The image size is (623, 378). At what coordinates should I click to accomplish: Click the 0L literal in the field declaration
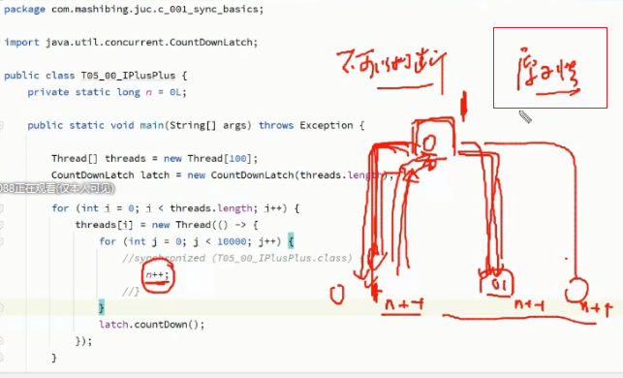click(x=175, y=92)
